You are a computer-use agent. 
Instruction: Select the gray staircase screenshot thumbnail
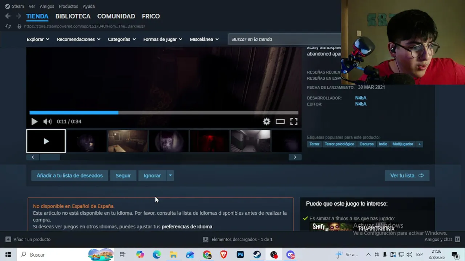251,141
